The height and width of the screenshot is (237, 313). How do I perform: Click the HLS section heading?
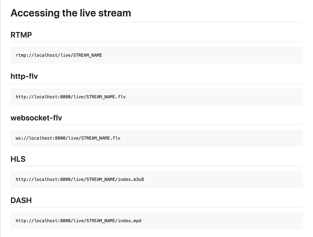click(x=18, y=159)
